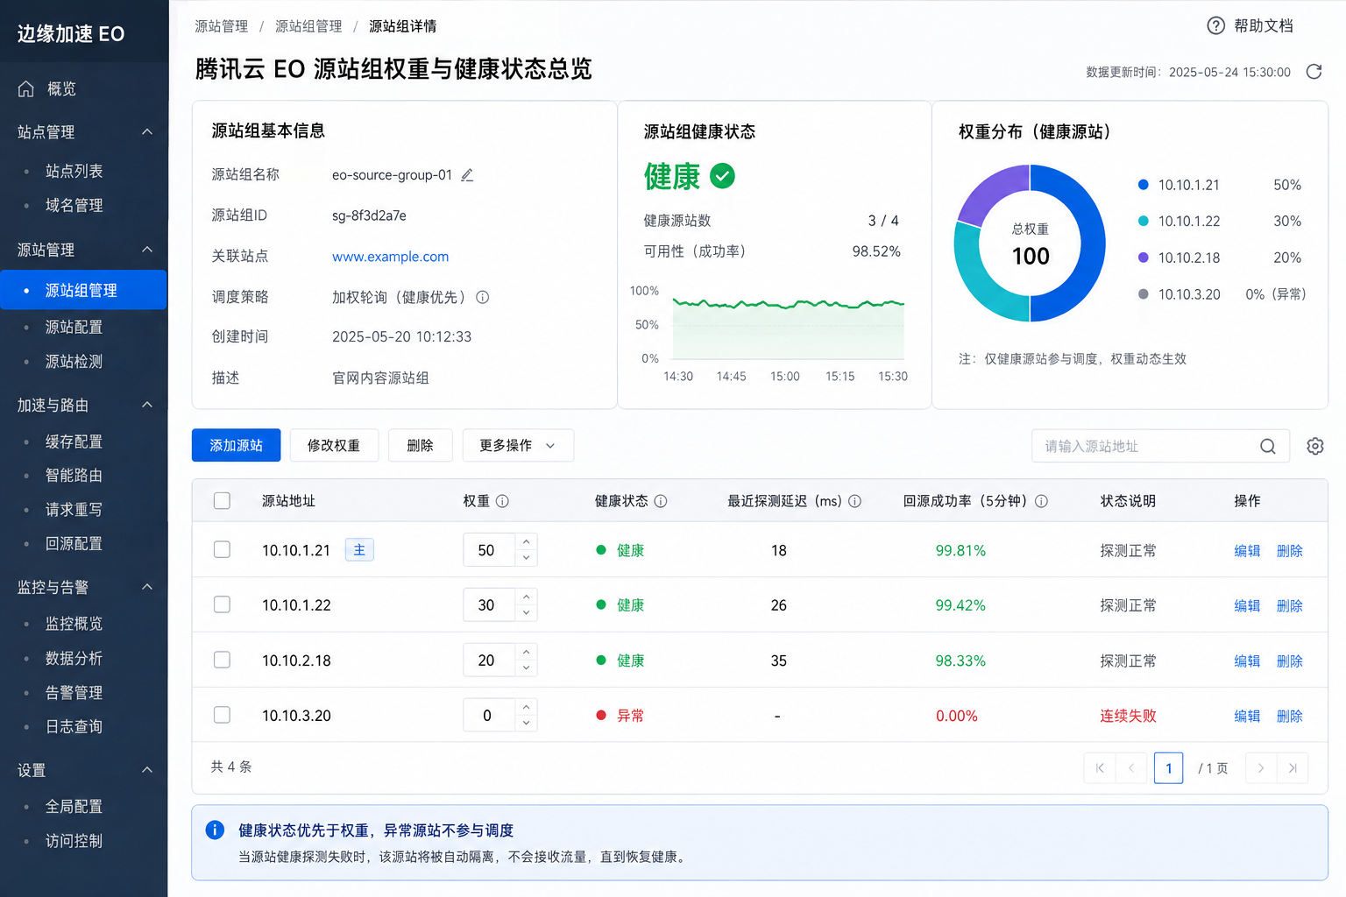Click the home icon beside 概览
Viewport: 1346px width, 897px height.
(26, 88)
